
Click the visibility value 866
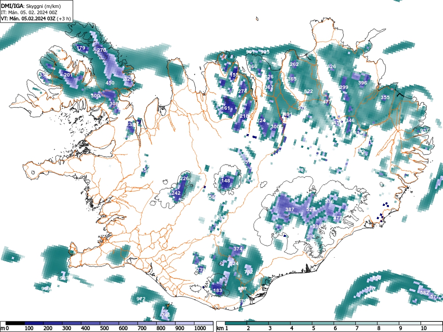tap(253, 67)
